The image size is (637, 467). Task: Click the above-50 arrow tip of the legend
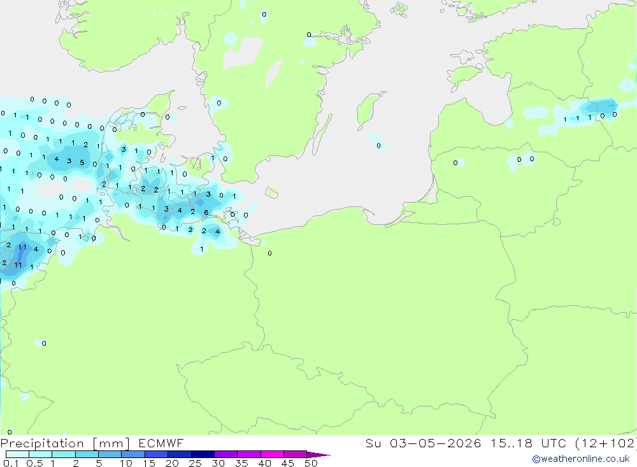pos(318,454)
